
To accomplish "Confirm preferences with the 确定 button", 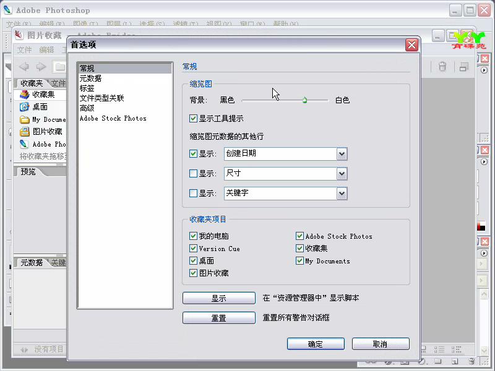I will click(x=316, y=344).
